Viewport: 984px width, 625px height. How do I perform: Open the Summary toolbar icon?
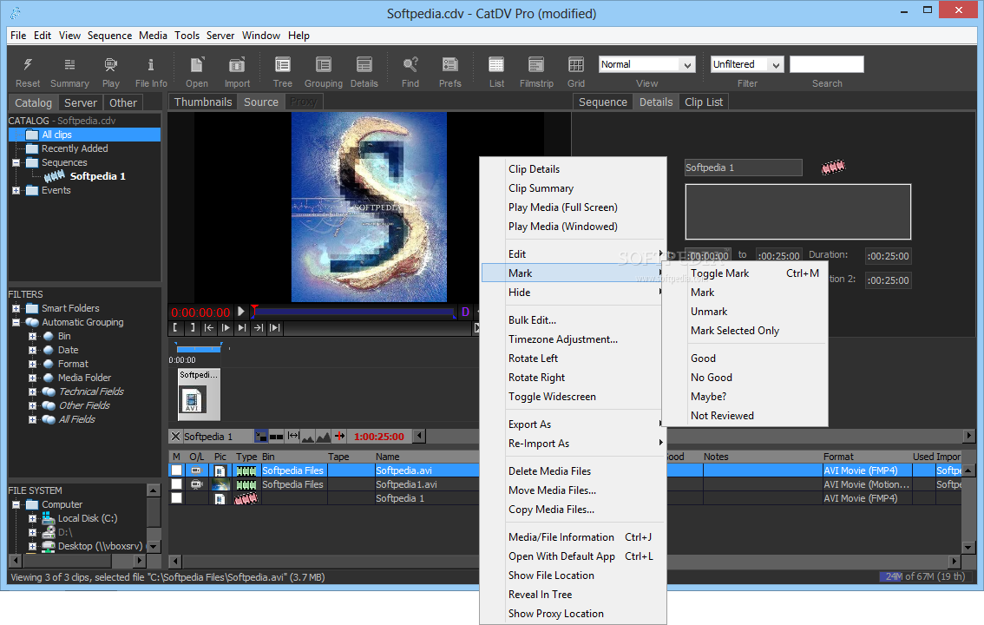[69, 64]
